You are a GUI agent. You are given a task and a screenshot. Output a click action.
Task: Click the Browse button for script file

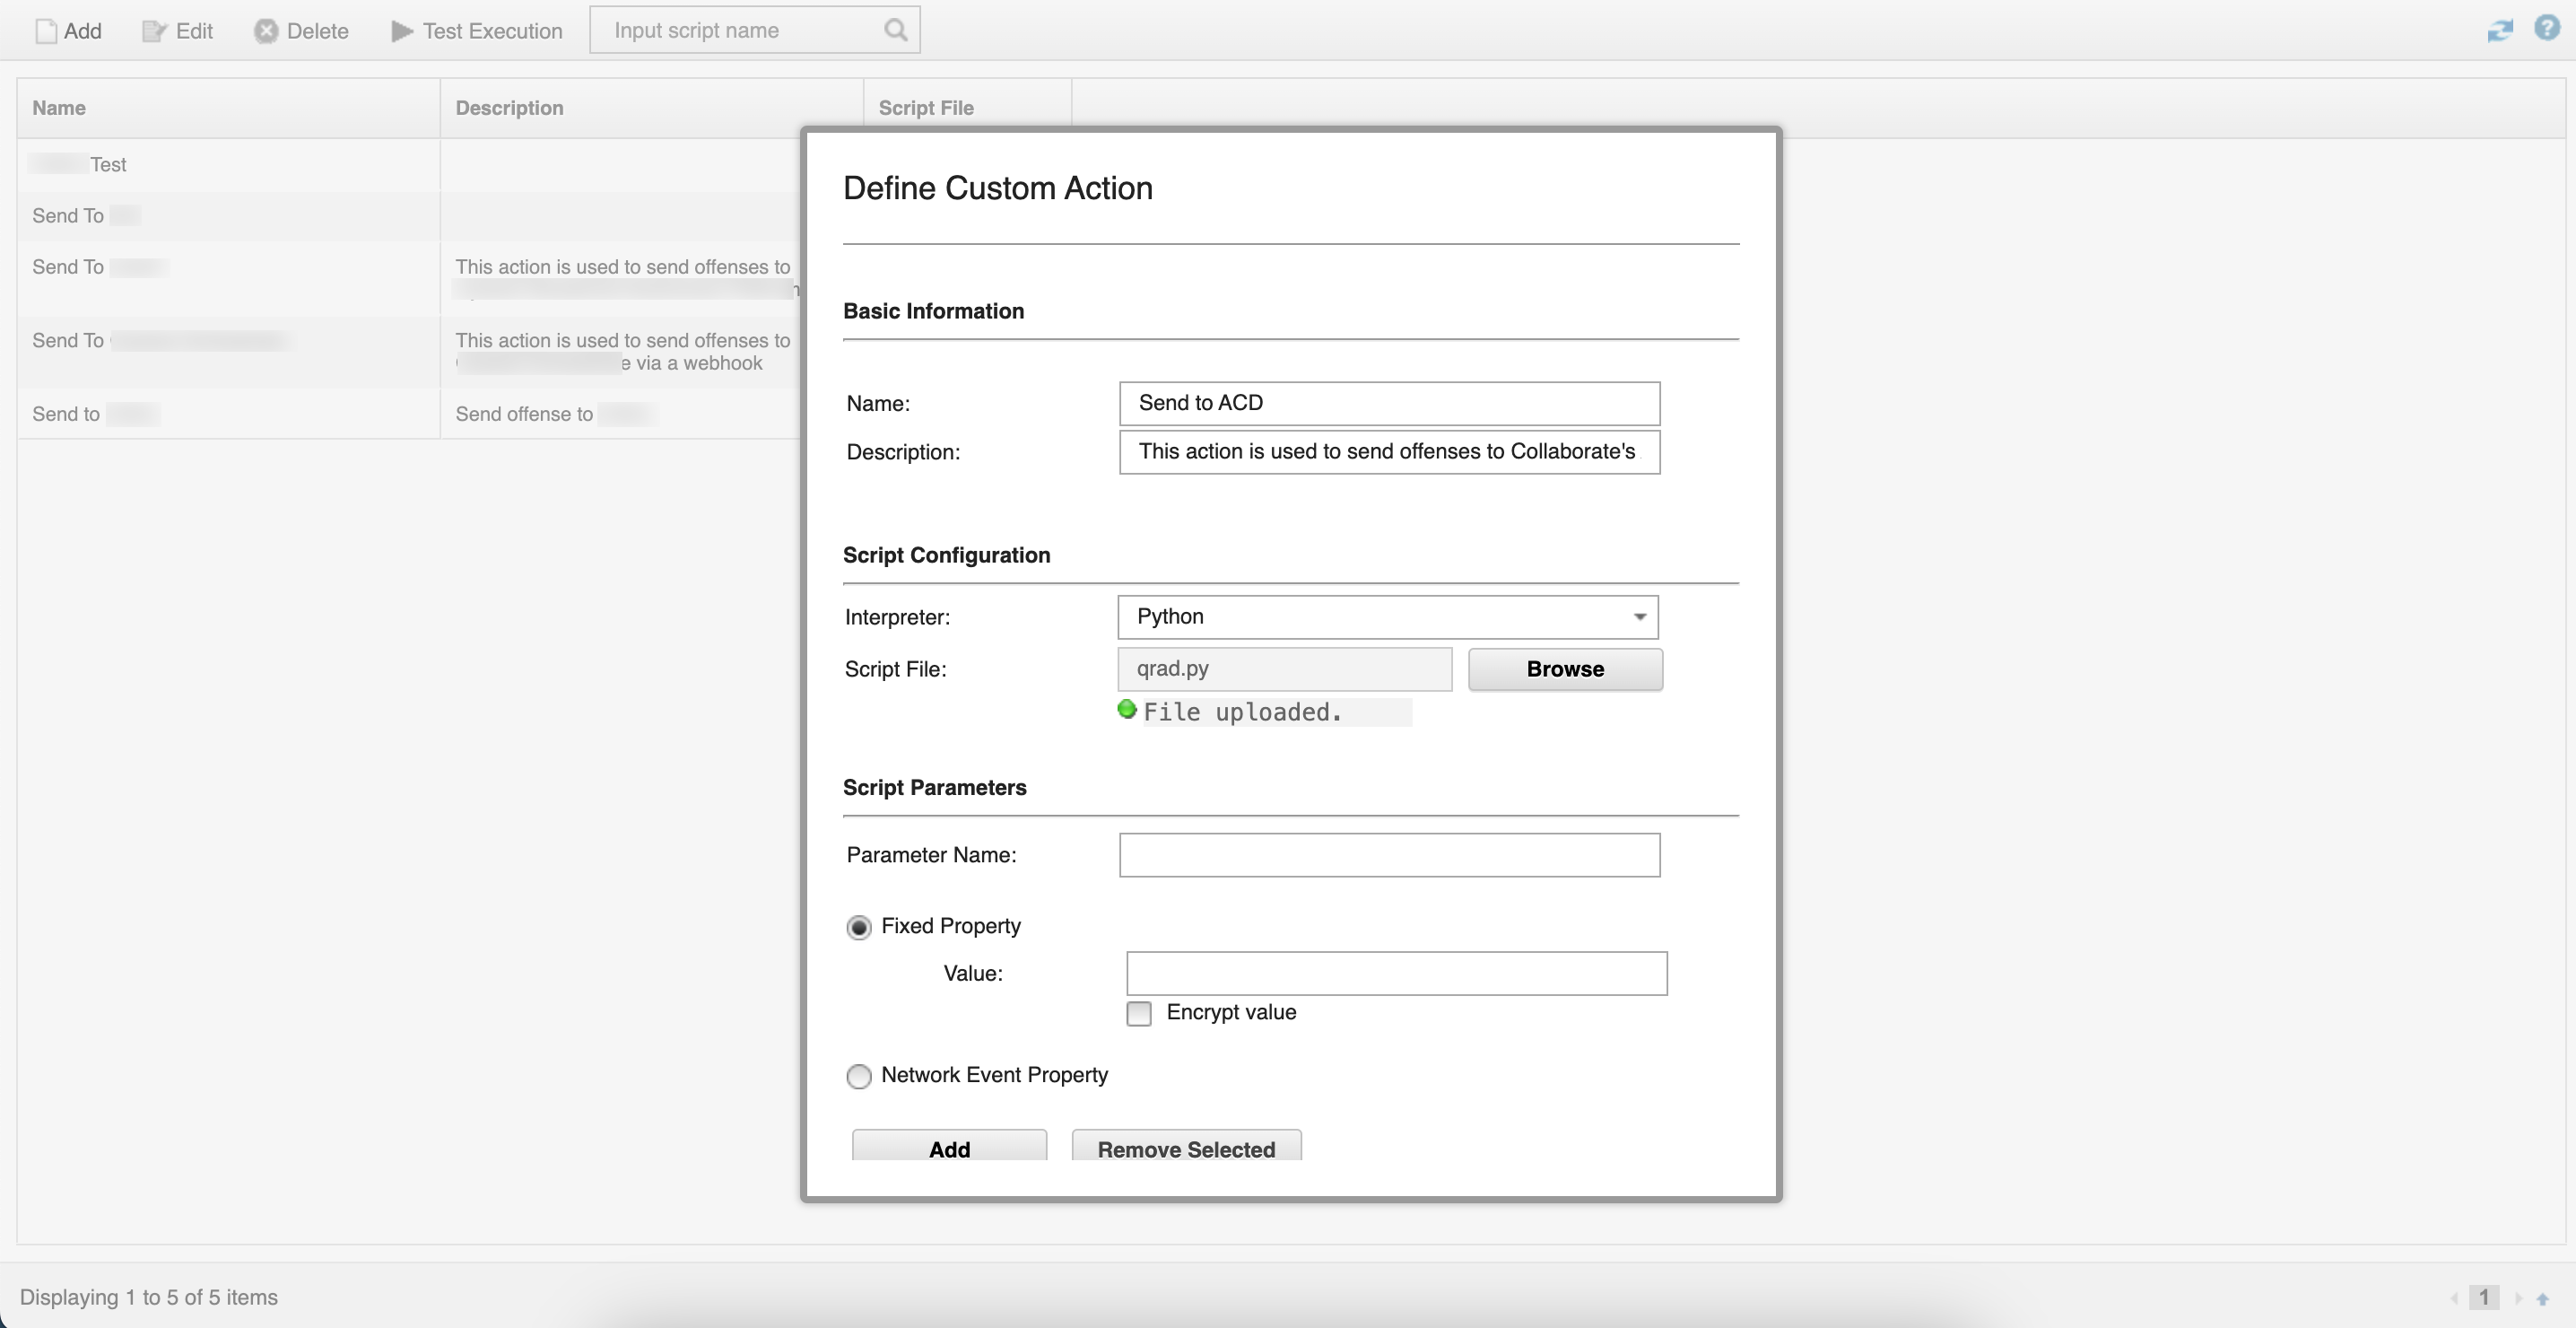[1564, 669]
